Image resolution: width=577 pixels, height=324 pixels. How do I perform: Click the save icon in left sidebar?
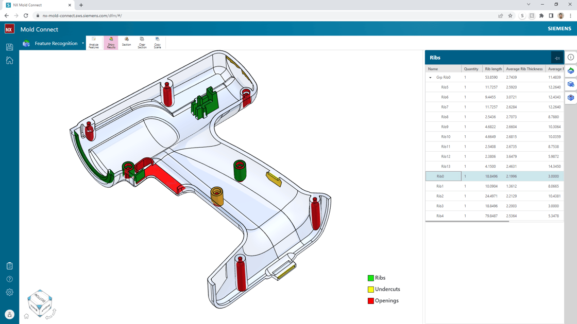click(x=9, y=47)
